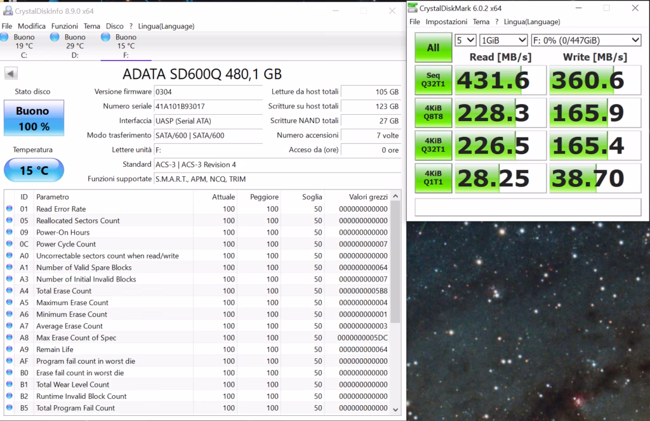Click supported features field S.M.A.R.T., APM, NCQ, TRIM
Screen dimensions: 650x421
pos(277,179)
